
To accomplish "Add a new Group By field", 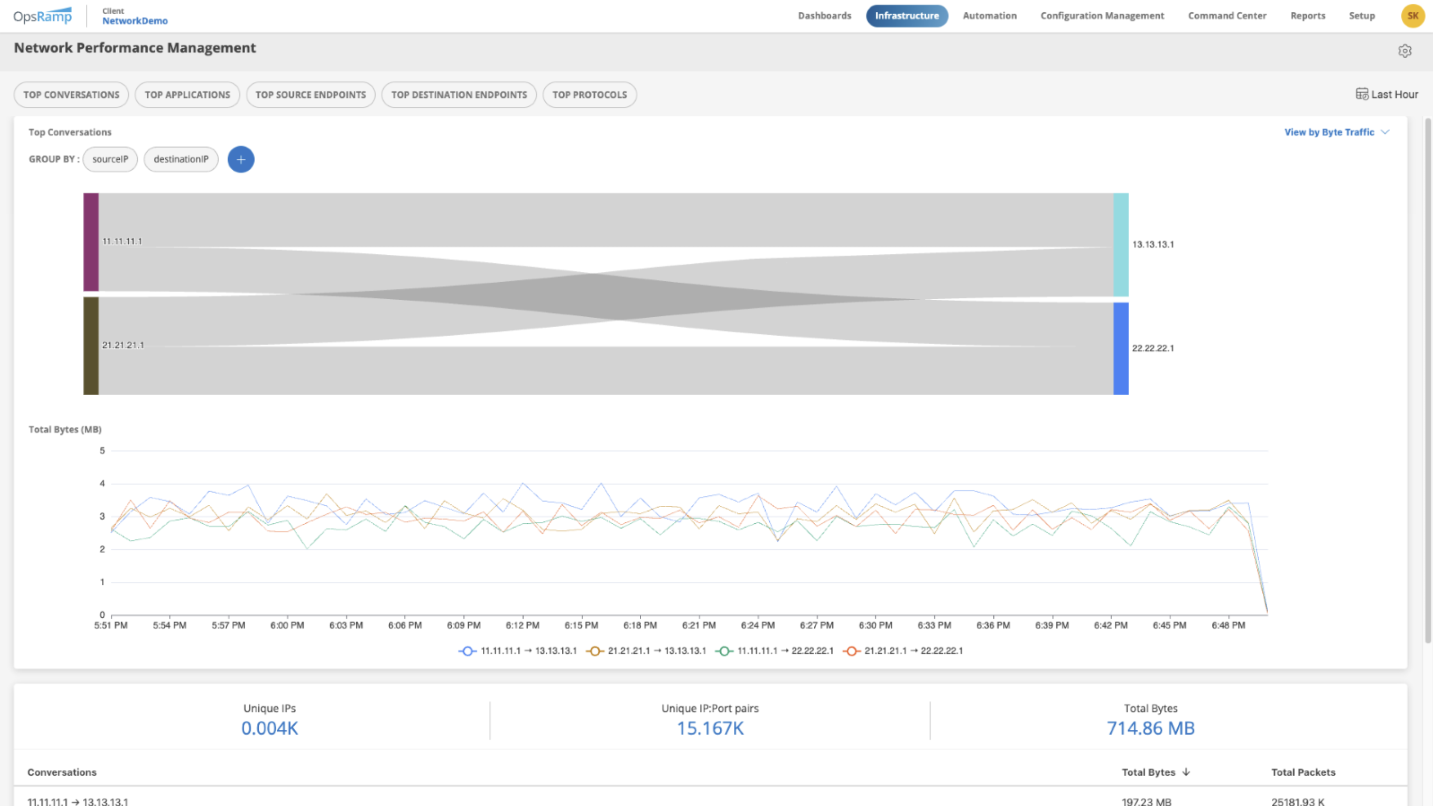I will tap(241, 160).
